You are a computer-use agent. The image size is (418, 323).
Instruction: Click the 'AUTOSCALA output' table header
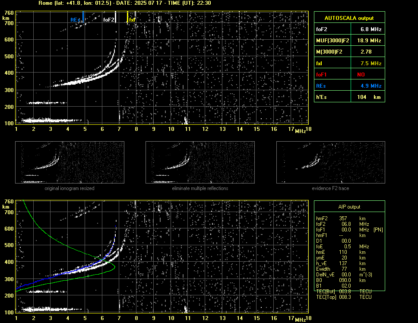(349, 18)
